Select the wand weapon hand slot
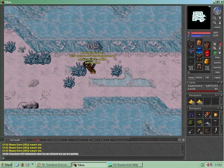 coord(191,53)
